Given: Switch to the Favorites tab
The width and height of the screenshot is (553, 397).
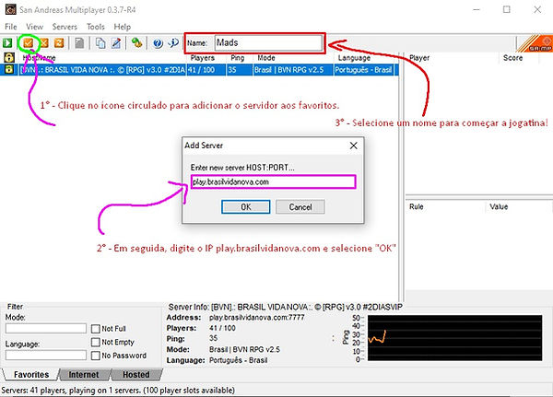Looking at the screenshot, I should (x=31, y=375).
